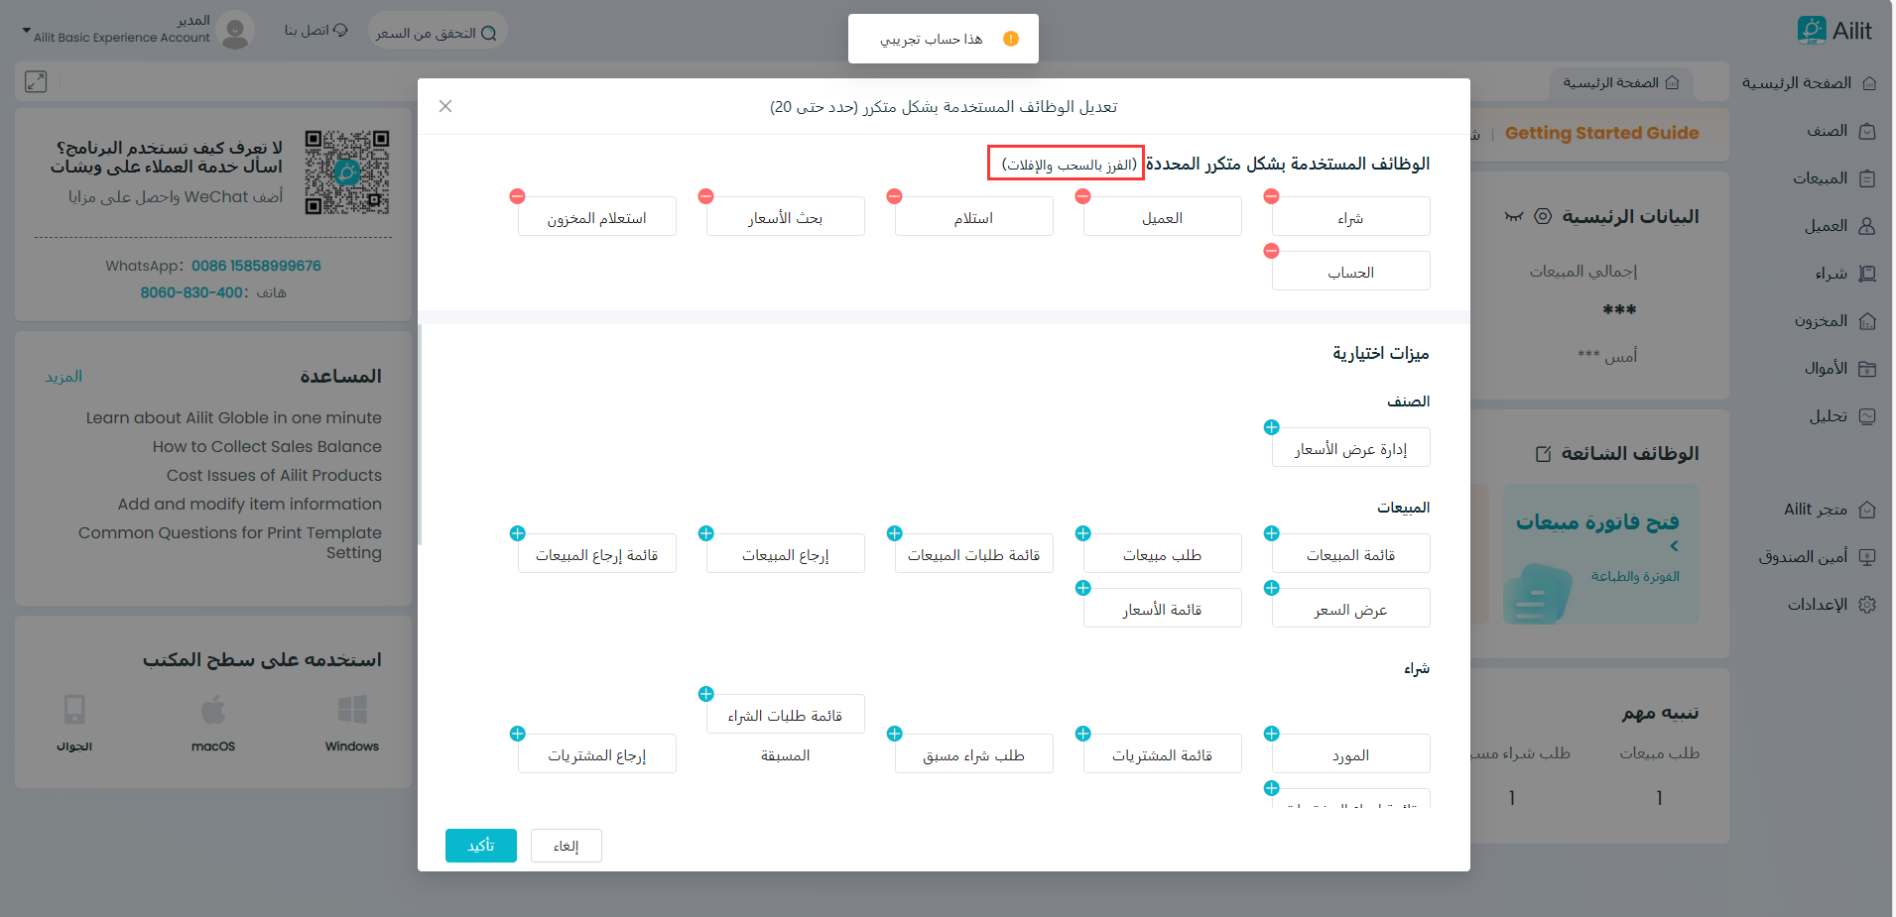Add قائمة المبيعات with its plus icon
This screenshot has height=917, width=1896.
1271,533
